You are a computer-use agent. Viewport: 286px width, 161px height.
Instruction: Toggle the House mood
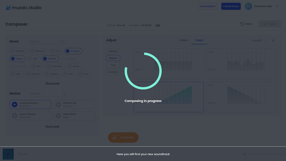(x=74, y=66)
